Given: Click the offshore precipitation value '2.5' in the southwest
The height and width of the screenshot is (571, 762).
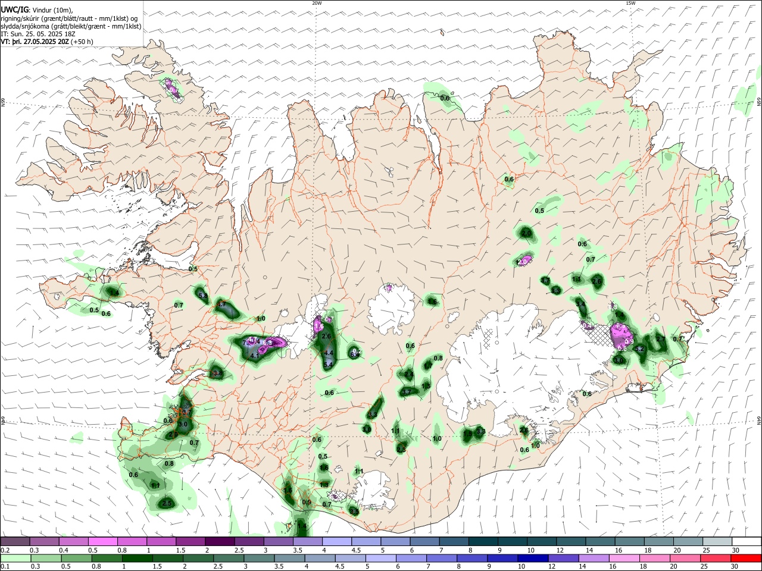Looking at the screenshot, I should tap(167, 504).
